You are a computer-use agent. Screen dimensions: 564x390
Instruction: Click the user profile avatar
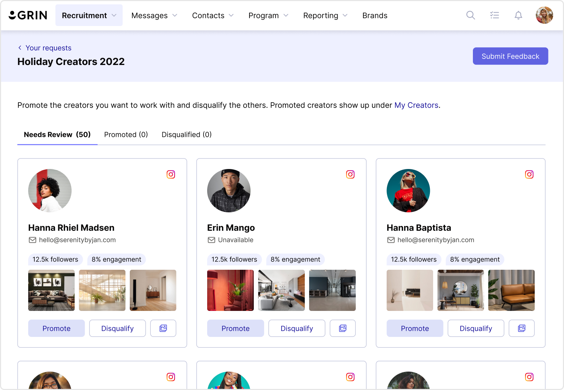[x=544, y=15]
